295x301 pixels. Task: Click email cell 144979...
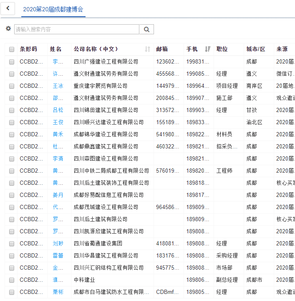pyautogui.click(x=167, y=86)
